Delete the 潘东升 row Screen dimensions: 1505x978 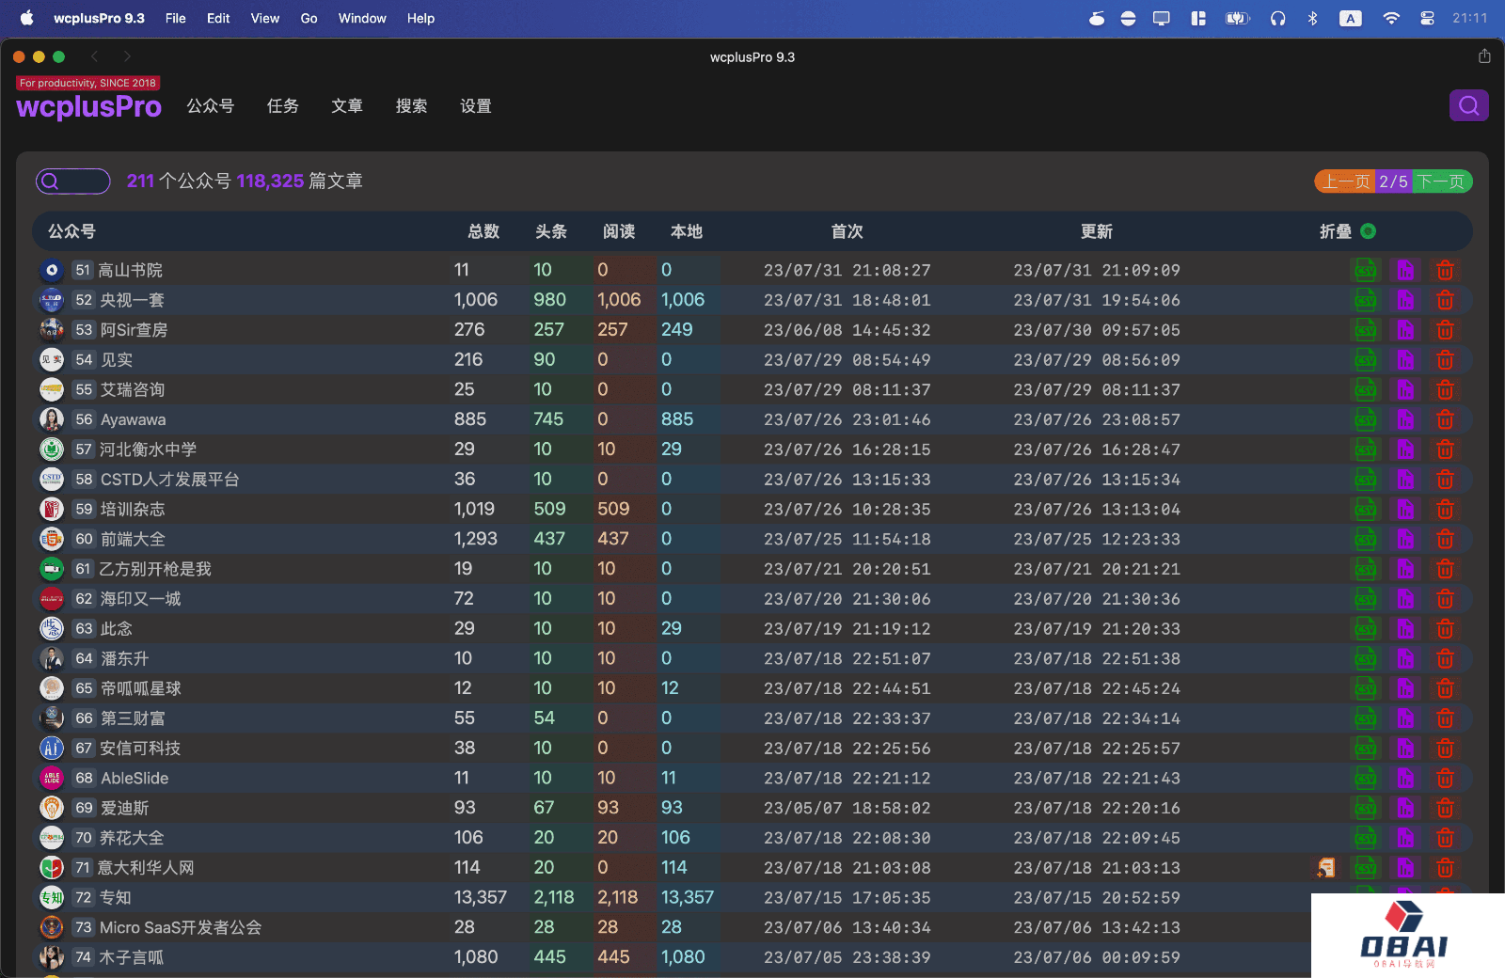[x=1445, y=658]
